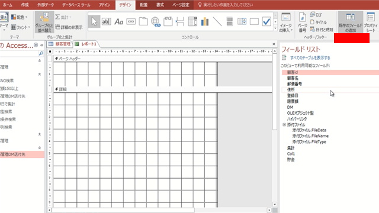Viewport: 379px width, 213px height.
Task: Switch to the 顧客管理 document tab
Action: click(x=60, y=44)
